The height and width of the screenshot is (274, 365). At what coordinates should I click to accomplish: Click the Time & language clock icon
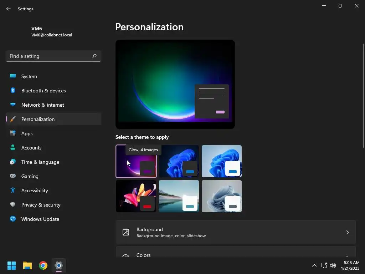tap(13, 162)
